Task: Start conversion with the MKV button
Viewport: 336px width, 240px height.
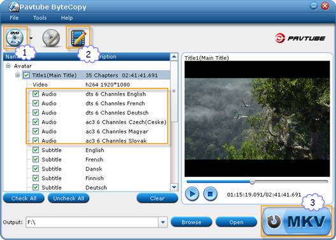Action: [297, 221]
